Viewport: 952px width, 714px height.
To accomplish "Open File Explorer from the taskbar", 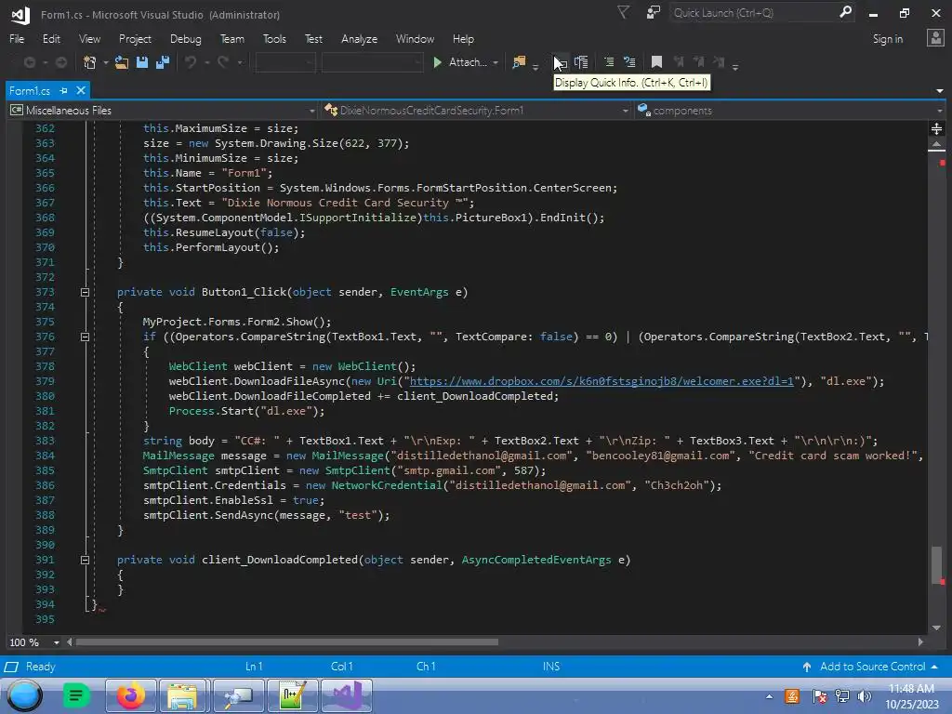I will pos(184,695).
